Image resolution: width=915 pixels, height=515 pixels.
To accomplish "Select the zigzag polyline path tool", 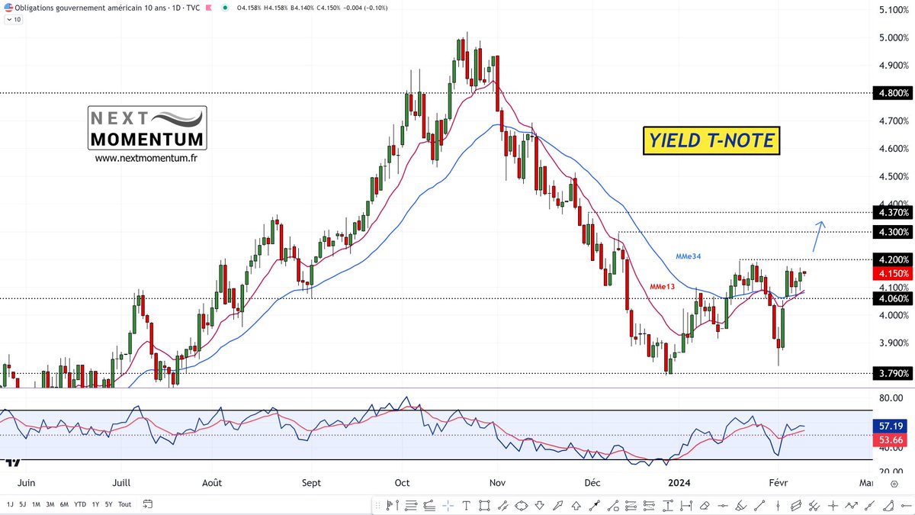I will click(x=852, y=505).
